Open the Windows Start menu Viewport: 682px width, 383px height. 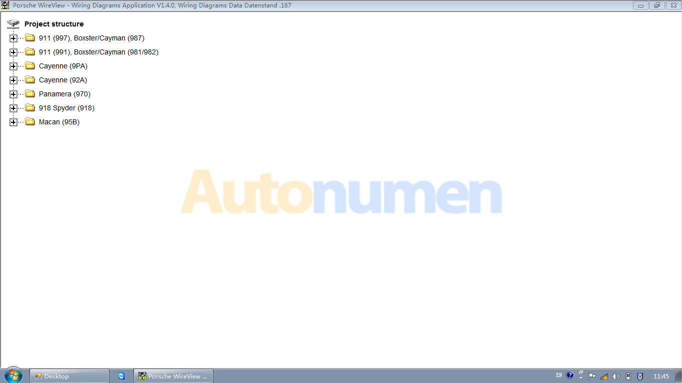pyautogui.click(x=13, y=376)
